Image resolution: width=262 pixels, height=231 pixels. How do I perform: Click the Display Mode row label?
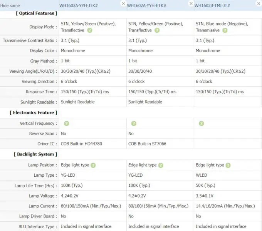click(43, 27)
